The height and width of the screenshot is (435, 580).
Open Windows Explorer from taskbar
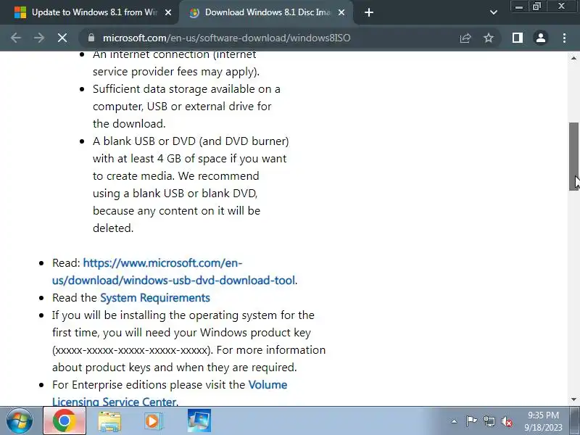click(109, 421)
